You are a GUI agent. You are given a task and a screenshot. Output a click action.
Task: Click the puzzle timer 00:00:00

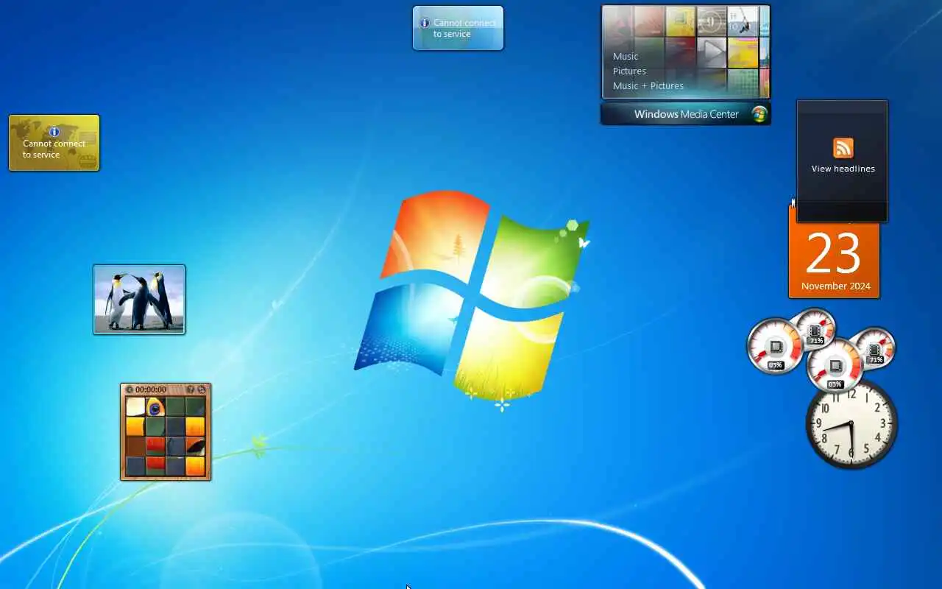pyautogui.click(x=151, y=389)
